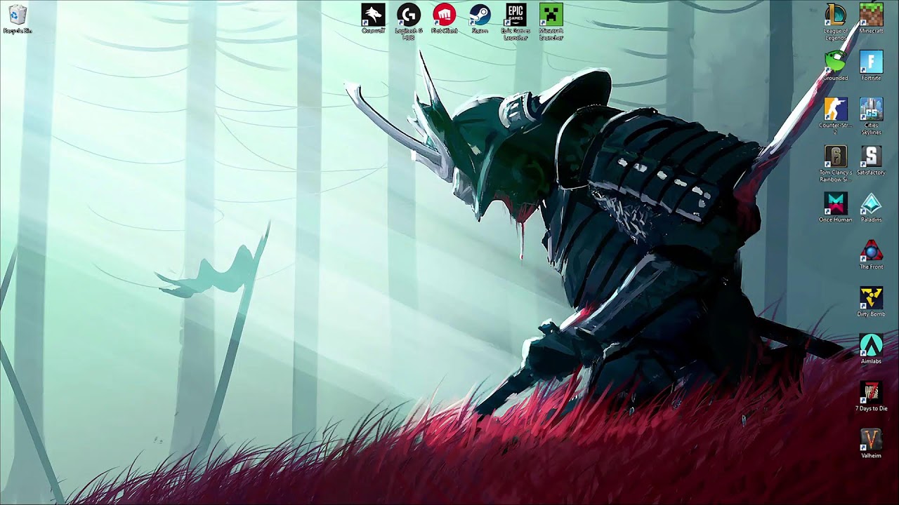Select the Steam shortcut icon
899x505 pixels.
(480, 15)
